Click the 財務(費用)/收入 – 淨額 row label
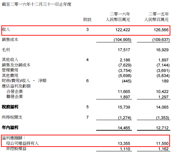Screen dimensions: 171x152 coord(24,81)
